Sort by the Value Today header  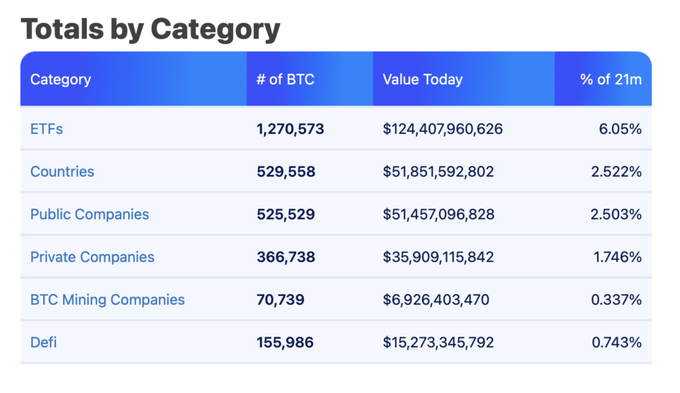(422, 80)
